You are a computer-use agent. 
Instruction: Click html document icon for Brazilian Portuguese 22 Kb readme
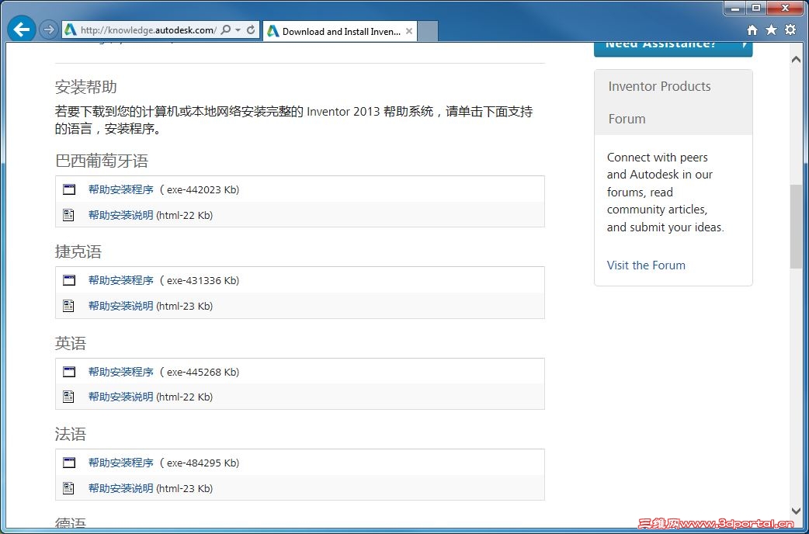pyautogui.click(x=68, y=215)
